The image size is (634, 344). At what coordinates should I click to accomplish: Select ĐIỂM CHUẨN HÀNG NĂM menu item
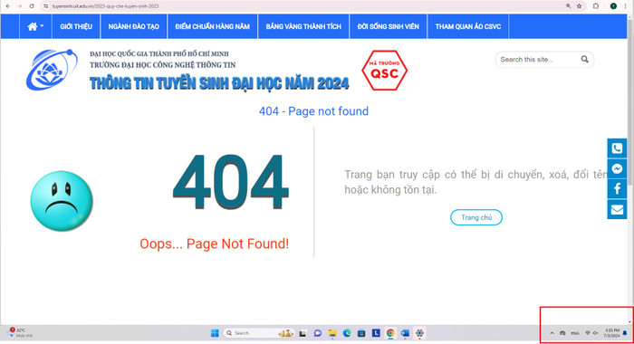(212, 26)
